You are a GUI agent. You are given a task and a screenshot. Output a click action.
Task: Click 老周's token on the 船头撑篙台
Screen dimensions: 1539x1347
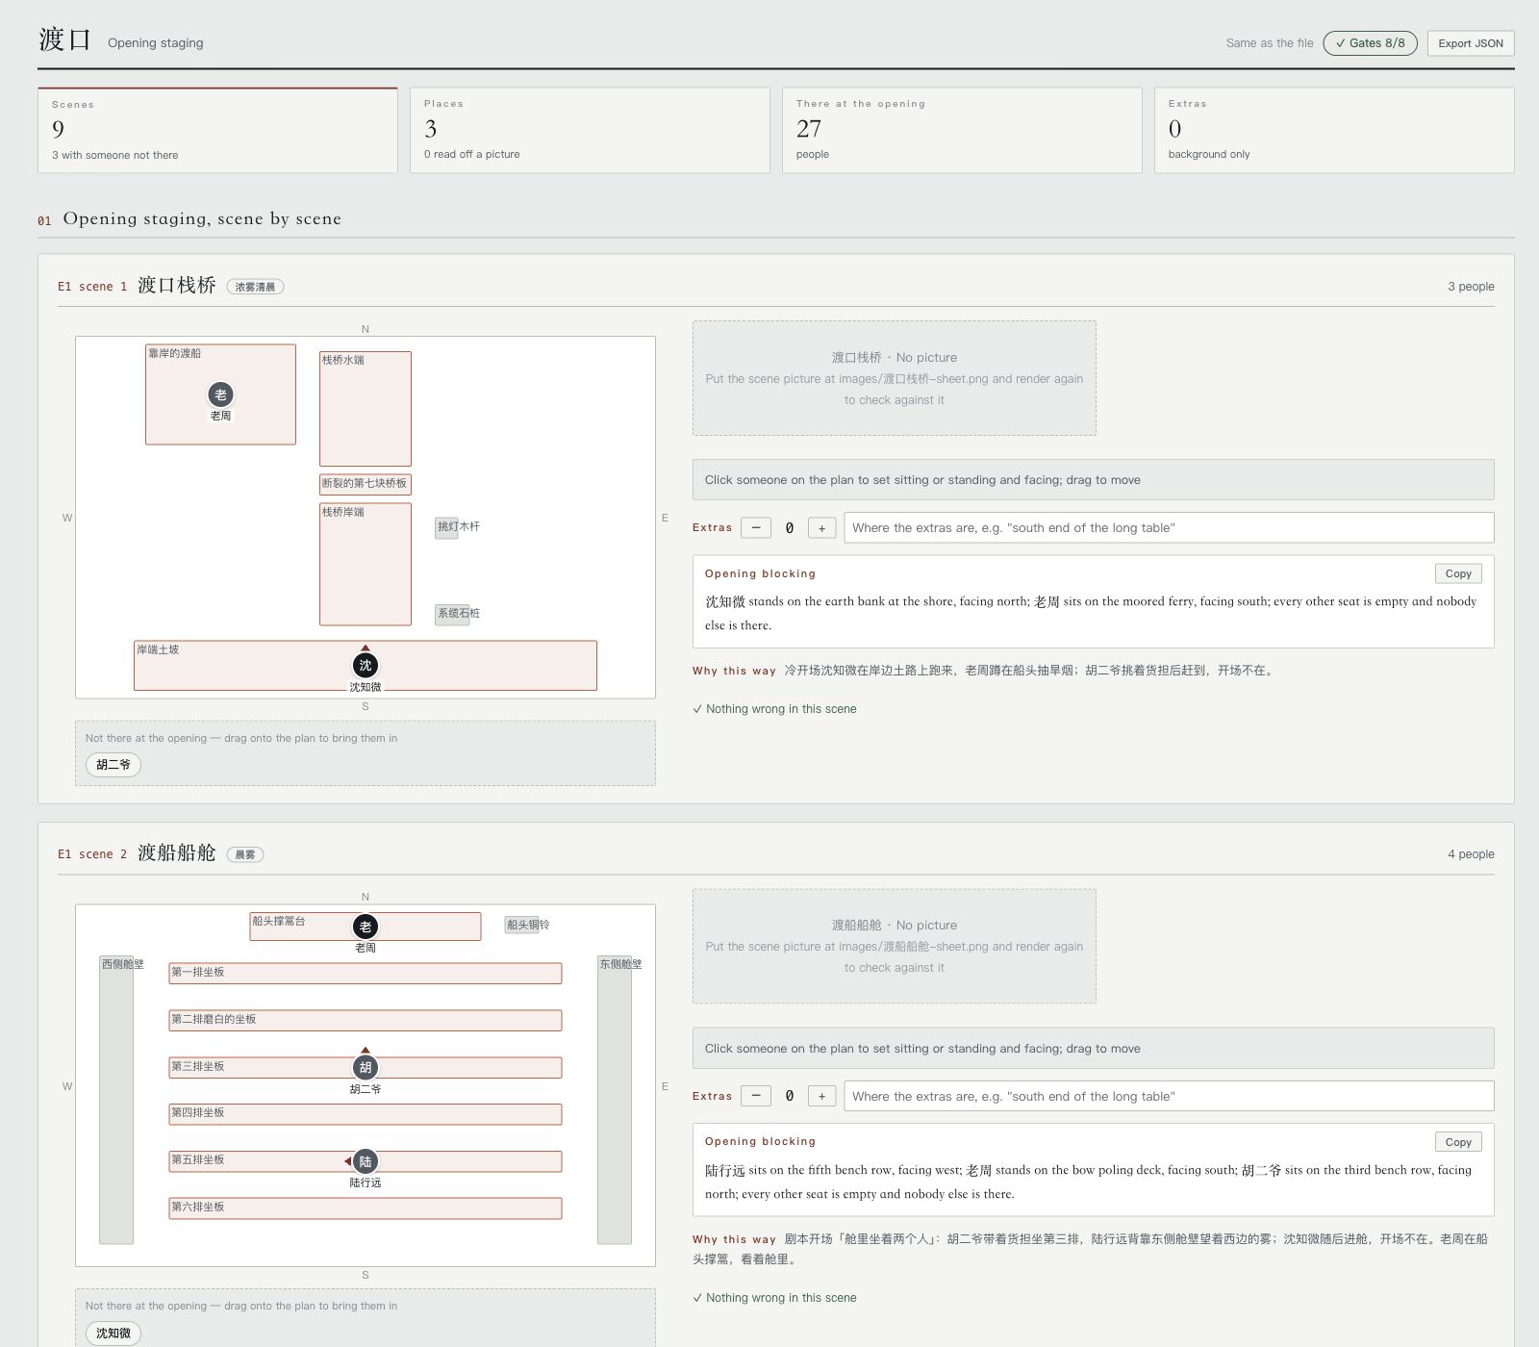pyautogui.click(x=366, y=927)
